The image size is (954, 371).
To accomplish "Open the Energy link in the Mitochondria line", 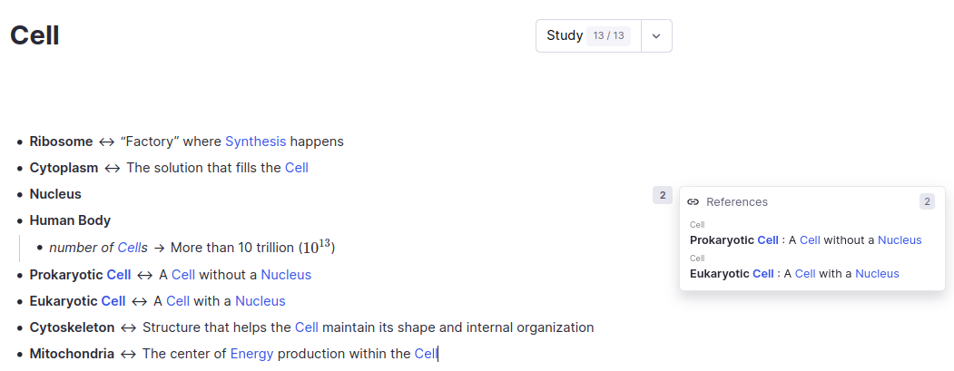I will click(x=251, y=354).
